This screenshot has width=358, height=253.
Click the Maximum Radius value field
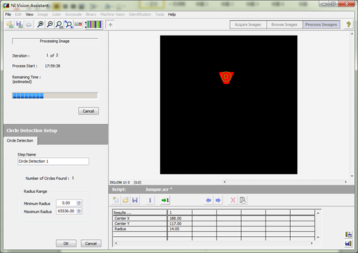[66, 211]
